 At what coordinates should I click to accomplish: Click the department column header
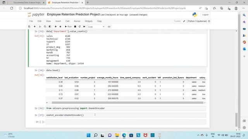click(191, 78)
